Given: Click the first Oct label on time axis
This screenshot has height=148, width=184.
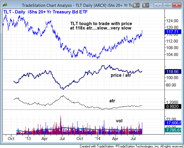Looking at the screenshot, I should 11,139.
